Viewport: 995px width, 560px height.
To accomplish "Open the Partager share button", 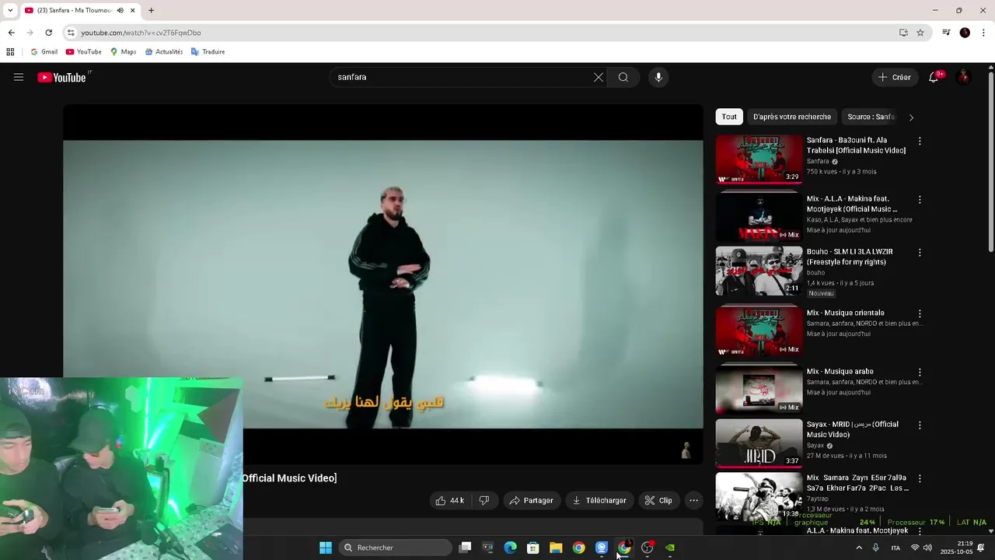I will click(x=531, y=500).
